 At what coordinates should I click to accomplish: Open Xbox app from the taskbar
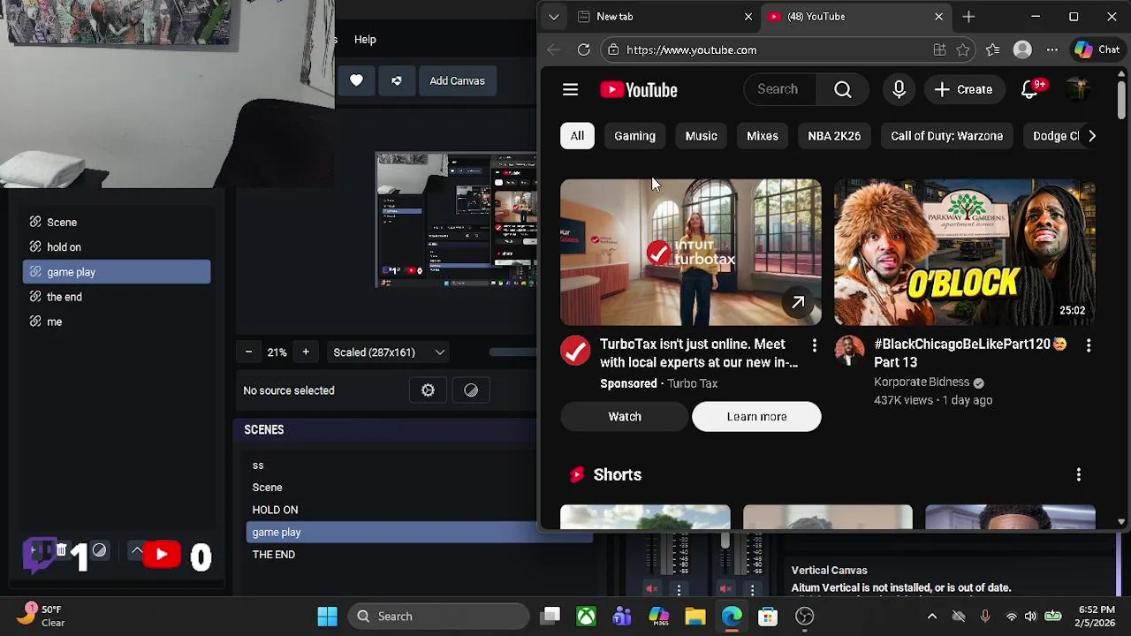tap(587, 617)
